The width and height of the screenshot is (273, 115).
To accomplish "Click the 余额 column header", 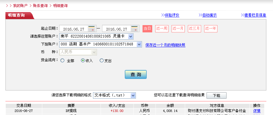I will (x=170, y=106).
